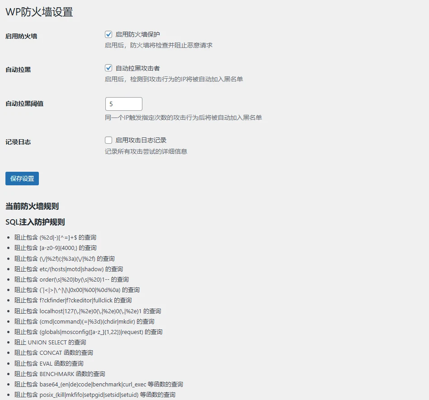Click the posix_(kill|mkfifo rule line

point(95,395)
